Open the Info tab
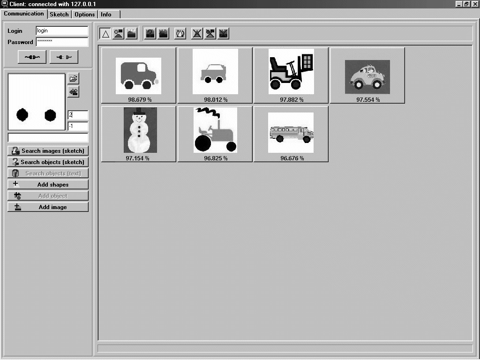Screen dimensions: 480x360 point(106,15)
